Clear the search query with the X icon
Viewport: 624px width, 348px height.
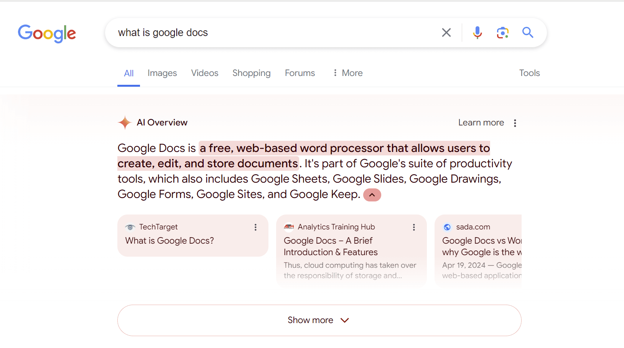[446, 32]
